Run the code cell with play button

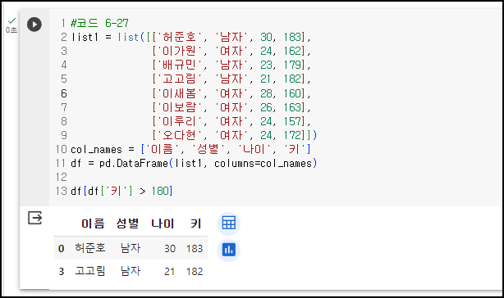pyautogui.click(x=34, y=25)
